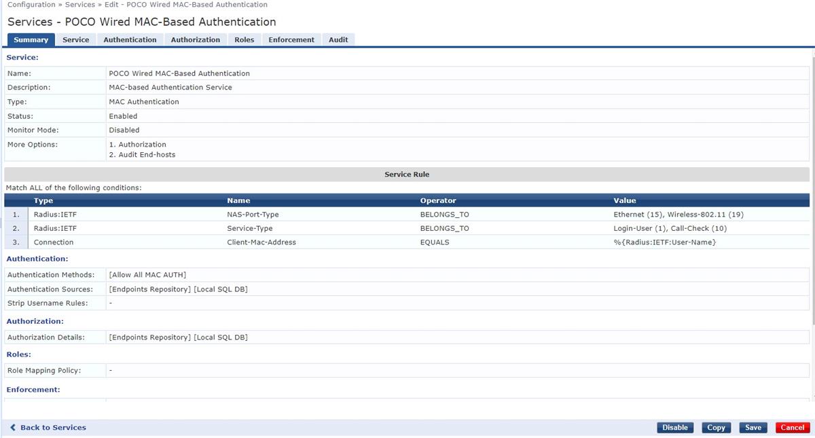
Task: Click the 'Enabled' status value
Action: pos(123,116)
